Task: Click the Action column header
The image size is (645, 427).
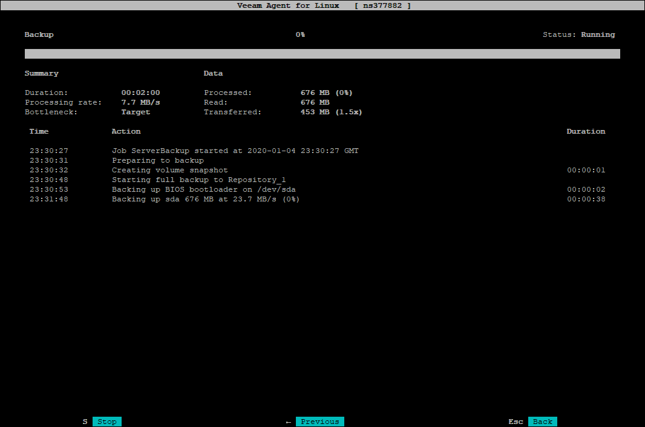Action: [126, 132]
